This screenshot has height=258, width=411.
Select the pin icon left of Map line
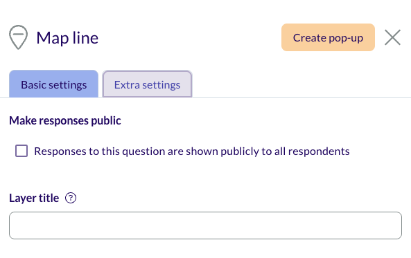[18, 37]
